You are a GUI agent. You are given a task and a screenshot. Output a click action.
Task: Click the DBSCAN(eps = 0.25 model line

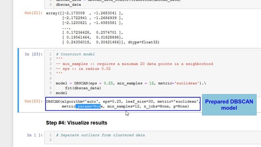point(131,83)
